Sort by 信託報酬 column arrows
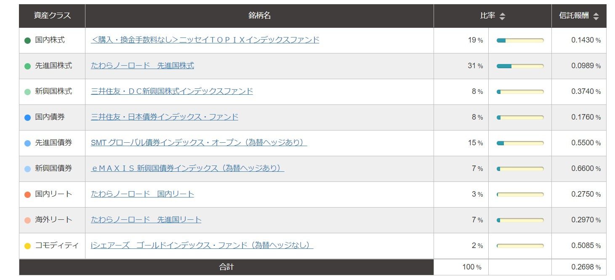Image resolution: width=615 pixels, height=280 pixels. (596, 16)
